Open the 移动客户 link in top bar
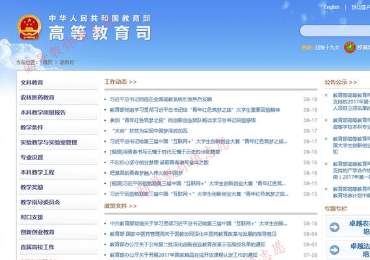The width and height of the screenshot is (370, 260). pos(361,7)
